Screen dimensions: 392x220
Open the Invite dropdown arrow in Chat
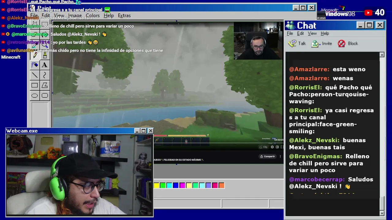pyautogui.click(x=319, y=44)
